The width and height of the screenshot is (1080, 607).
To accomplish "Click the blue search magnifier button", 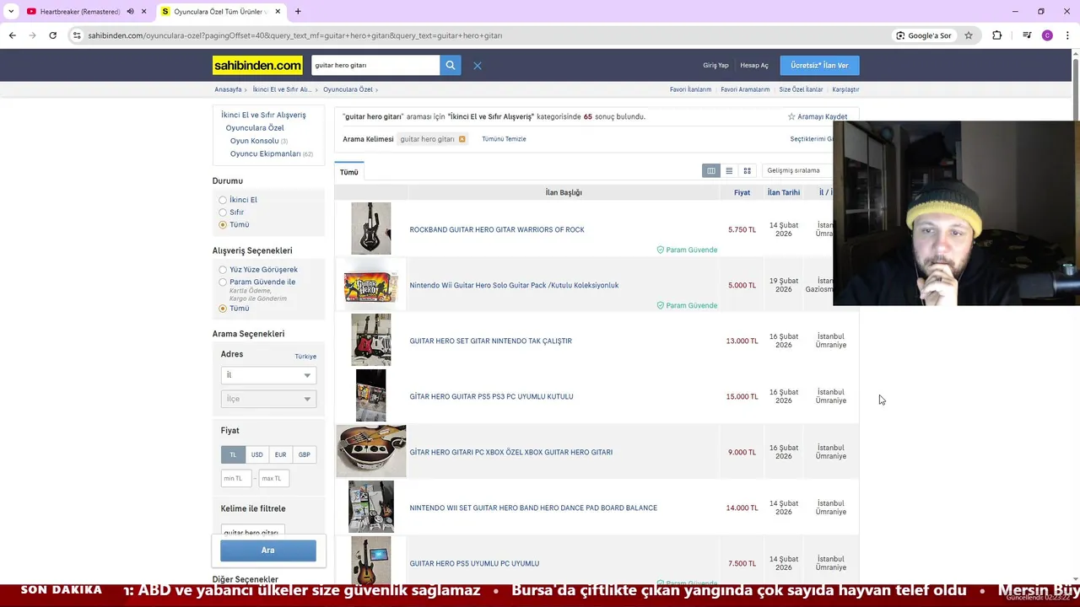I will pyautogui.click(x=451, y=65).
